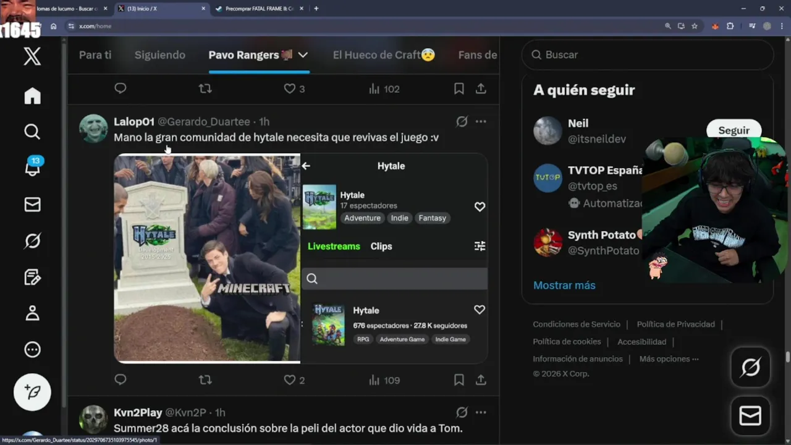
Task: View analytics showing 109 views
Action: click(384, 380)
